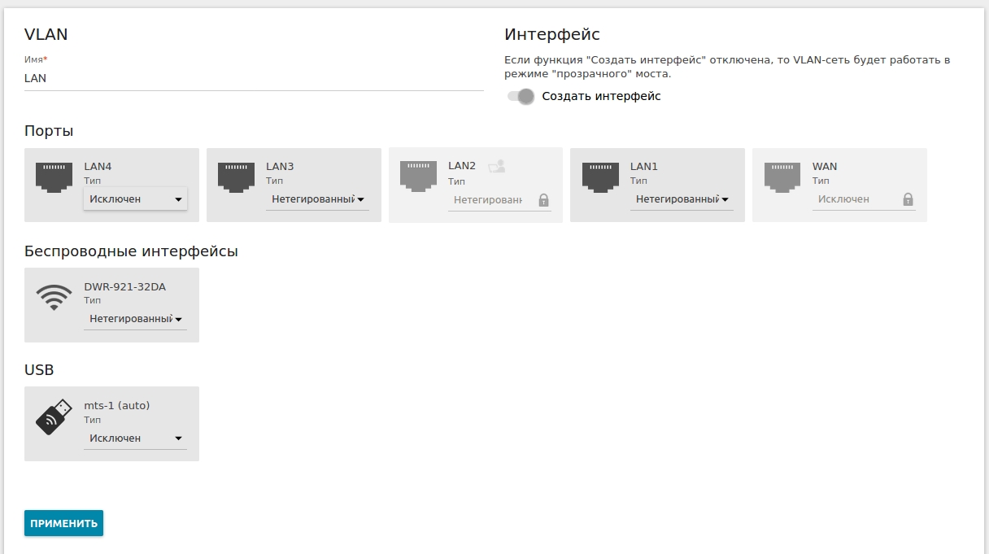The height and width of the screenshot is (554, 989).
Task: Click the lock icon on LAN2 type
Action: tap(543, 200)
